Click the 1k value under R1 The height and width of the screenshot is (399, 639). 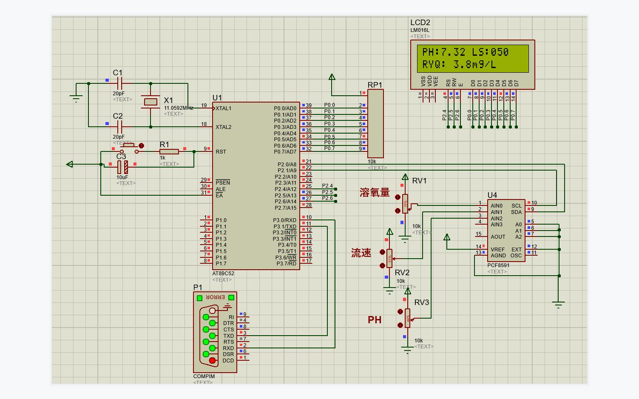pos(162,158)
